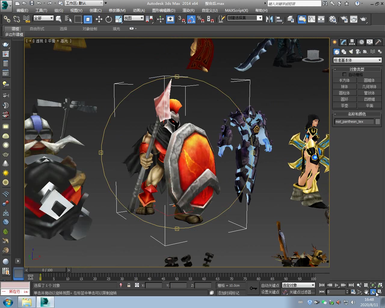Image resolution: width=385 pixels, height=308 pixels.
Task: Click the 球体 sphere button
Action: 344,87
